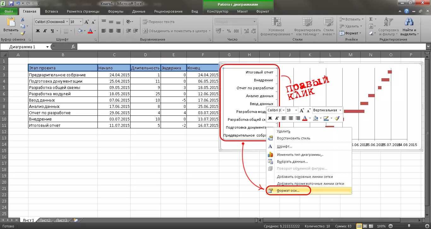
Task: Toggle italic К in the mini toolbar
Action: [x=277, y=118]
